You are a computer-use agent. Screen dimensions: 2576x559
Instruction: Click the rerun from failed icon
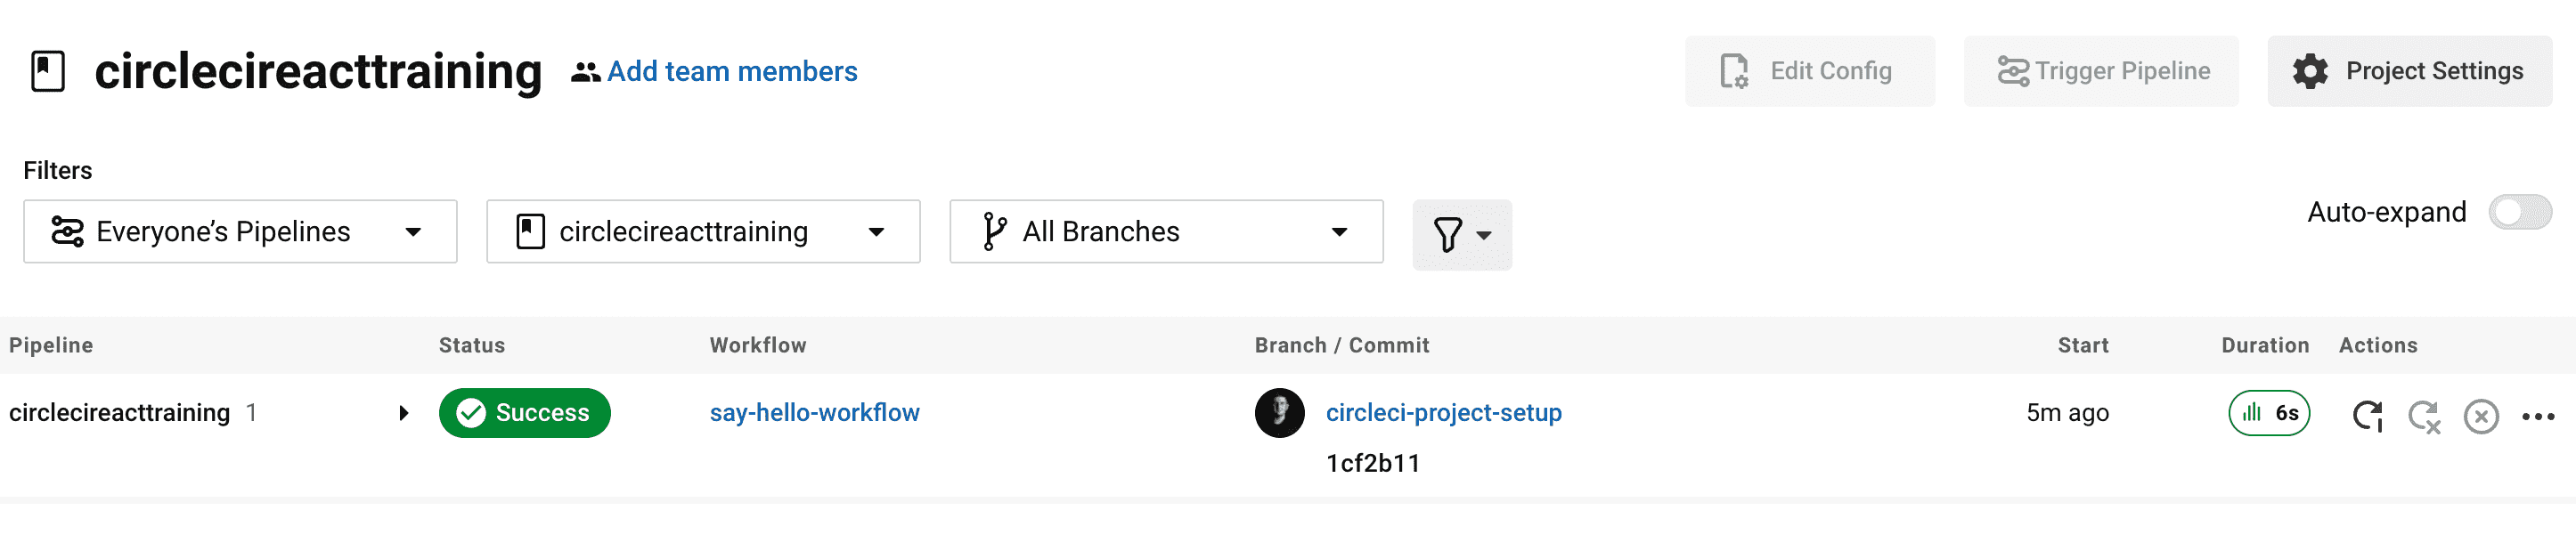coord(2424,416)
